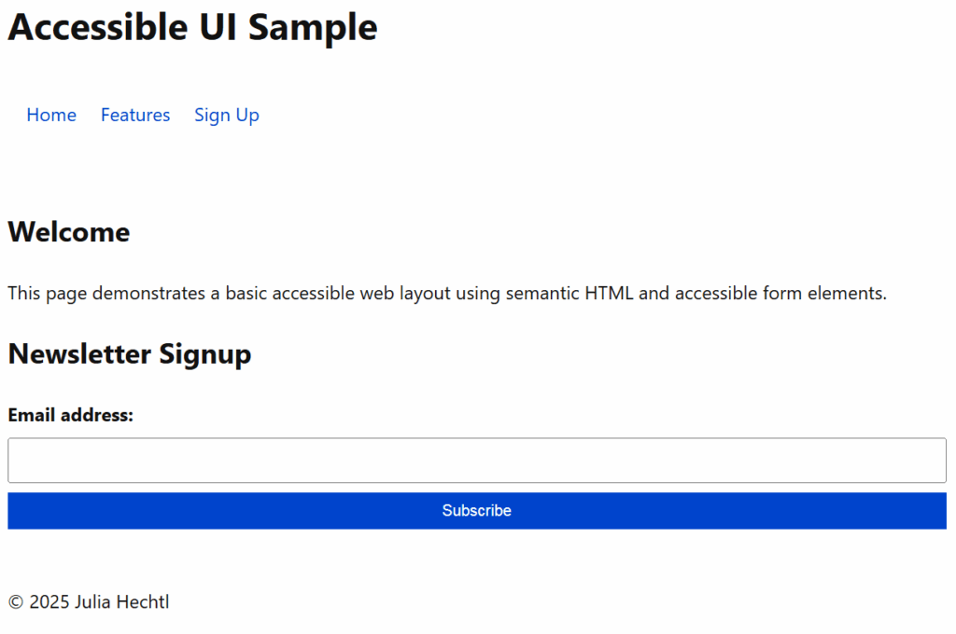Image resolution: width=956 pixels, height=634 pixels.
Task: Click the word semantic in the paragraph
Action: [x=542, y=294]
